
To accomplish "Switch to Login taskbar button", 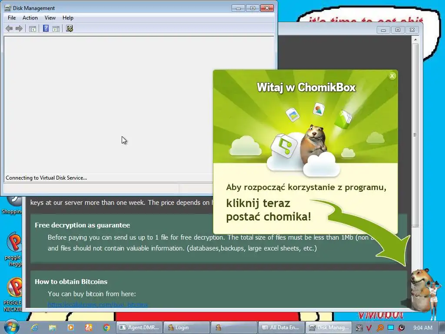I will click(186, 327).
